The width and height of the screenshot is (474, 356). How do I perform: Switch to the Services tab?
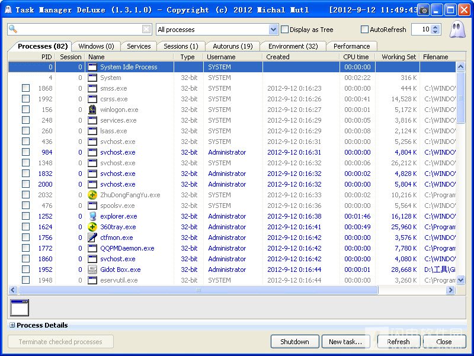(139, 46)
